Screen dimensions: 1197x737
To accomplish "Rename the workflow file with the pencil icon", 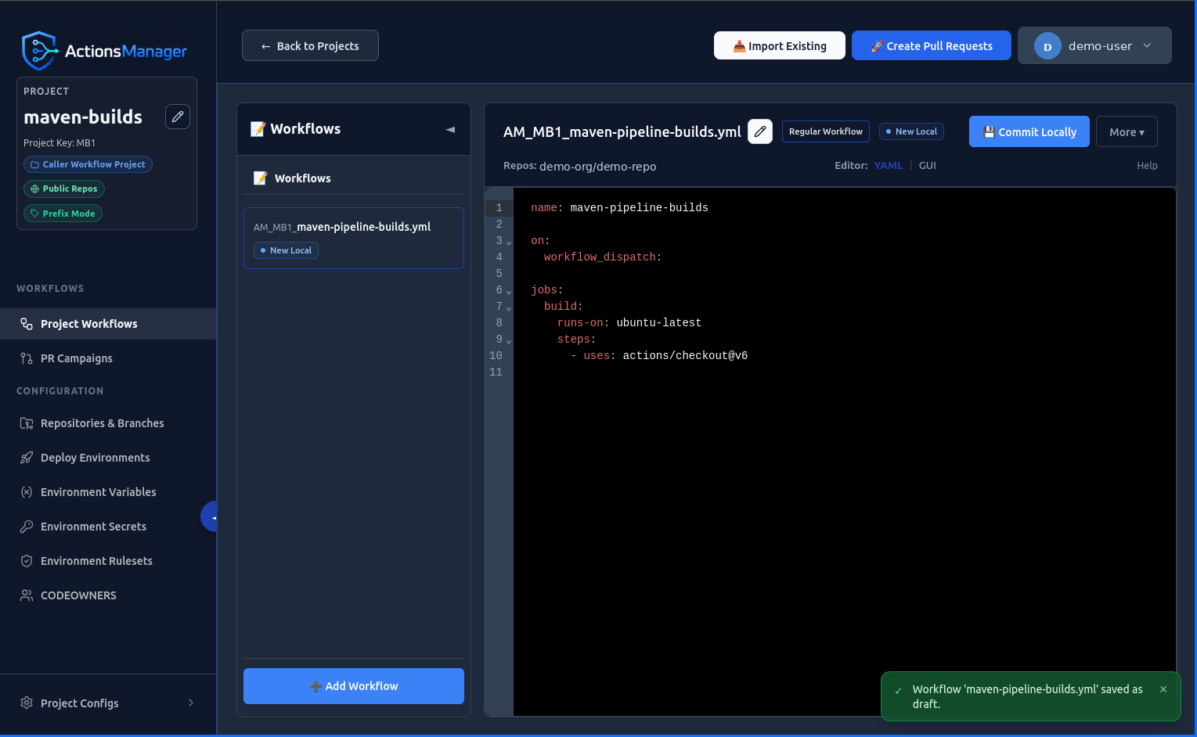I will (x=760, y=131).
